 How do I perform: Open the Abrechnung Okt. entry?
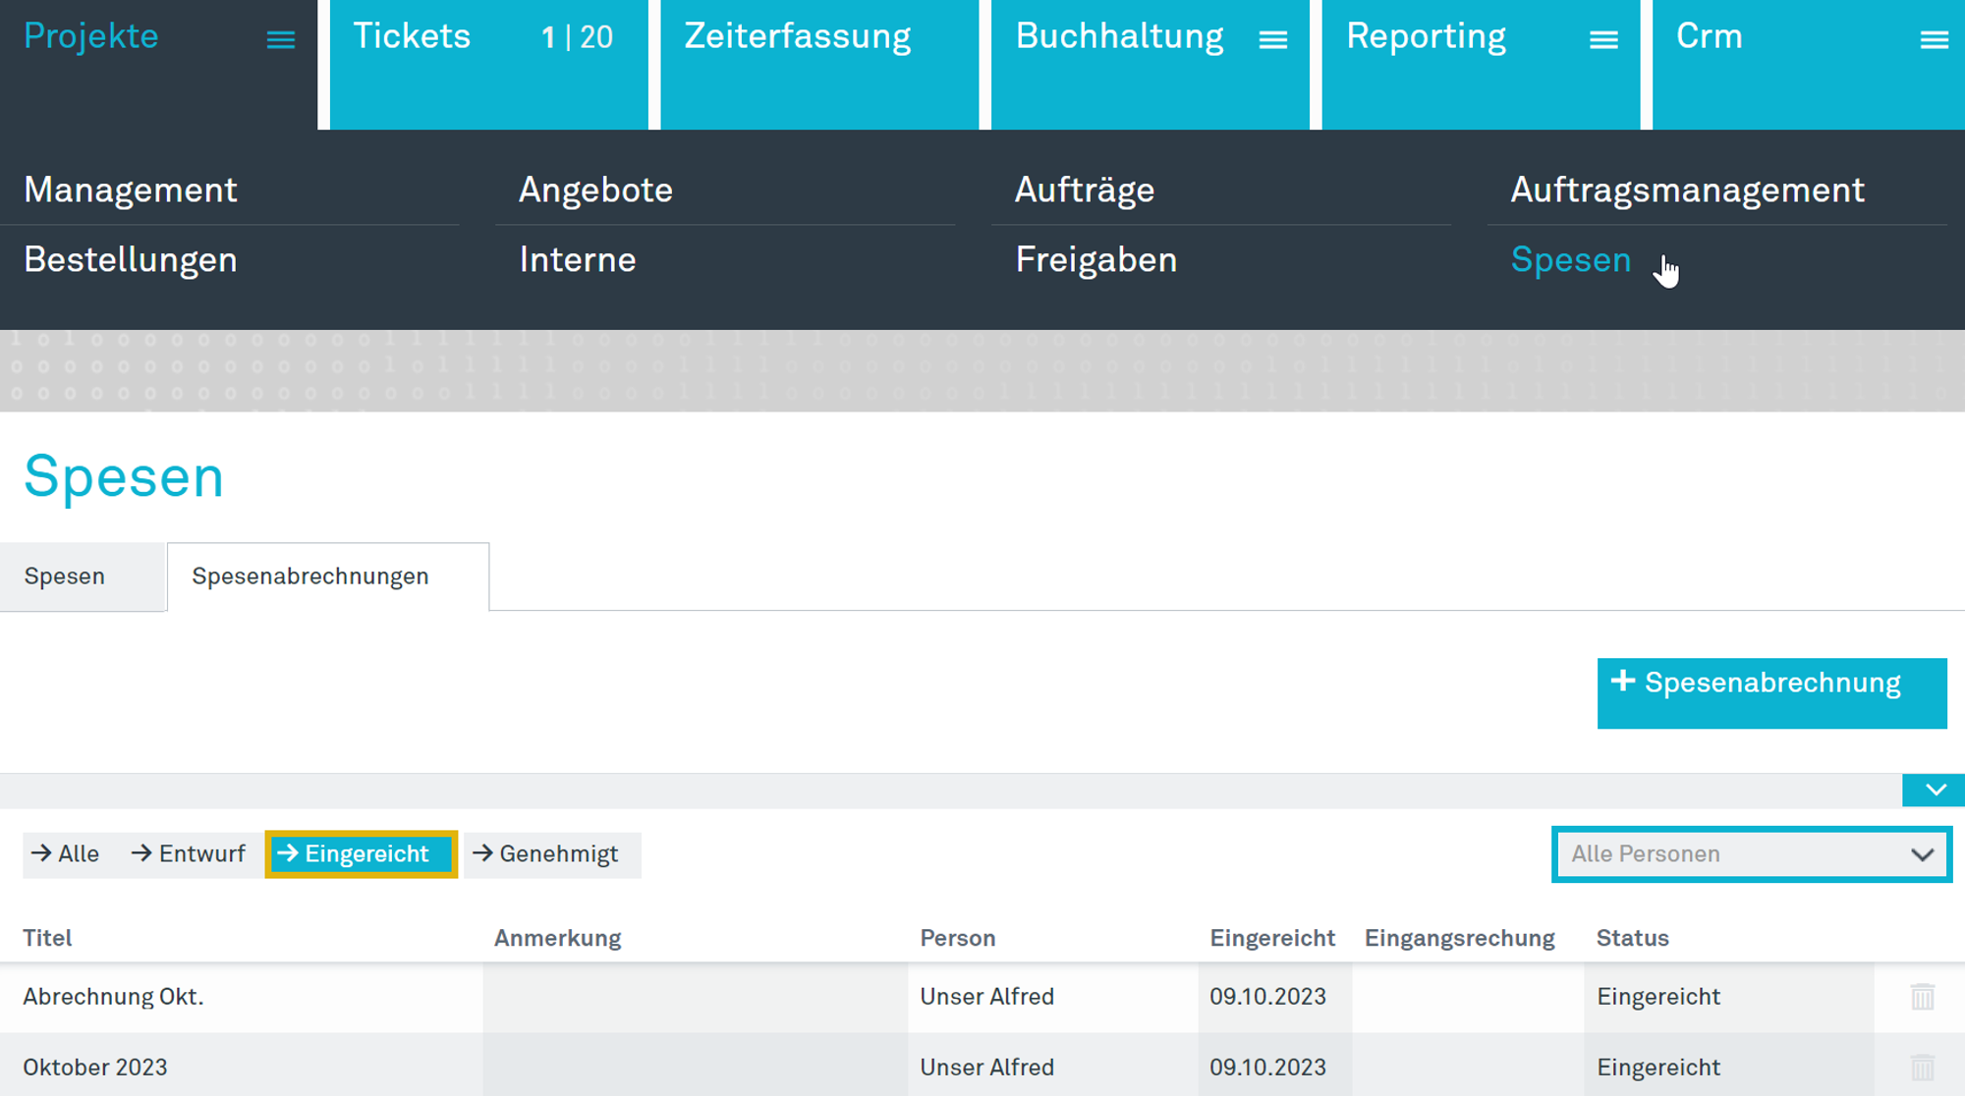[x=113, y=997]
